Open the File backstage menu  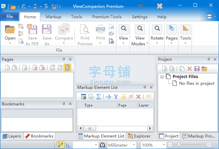[x=9, y=17]
